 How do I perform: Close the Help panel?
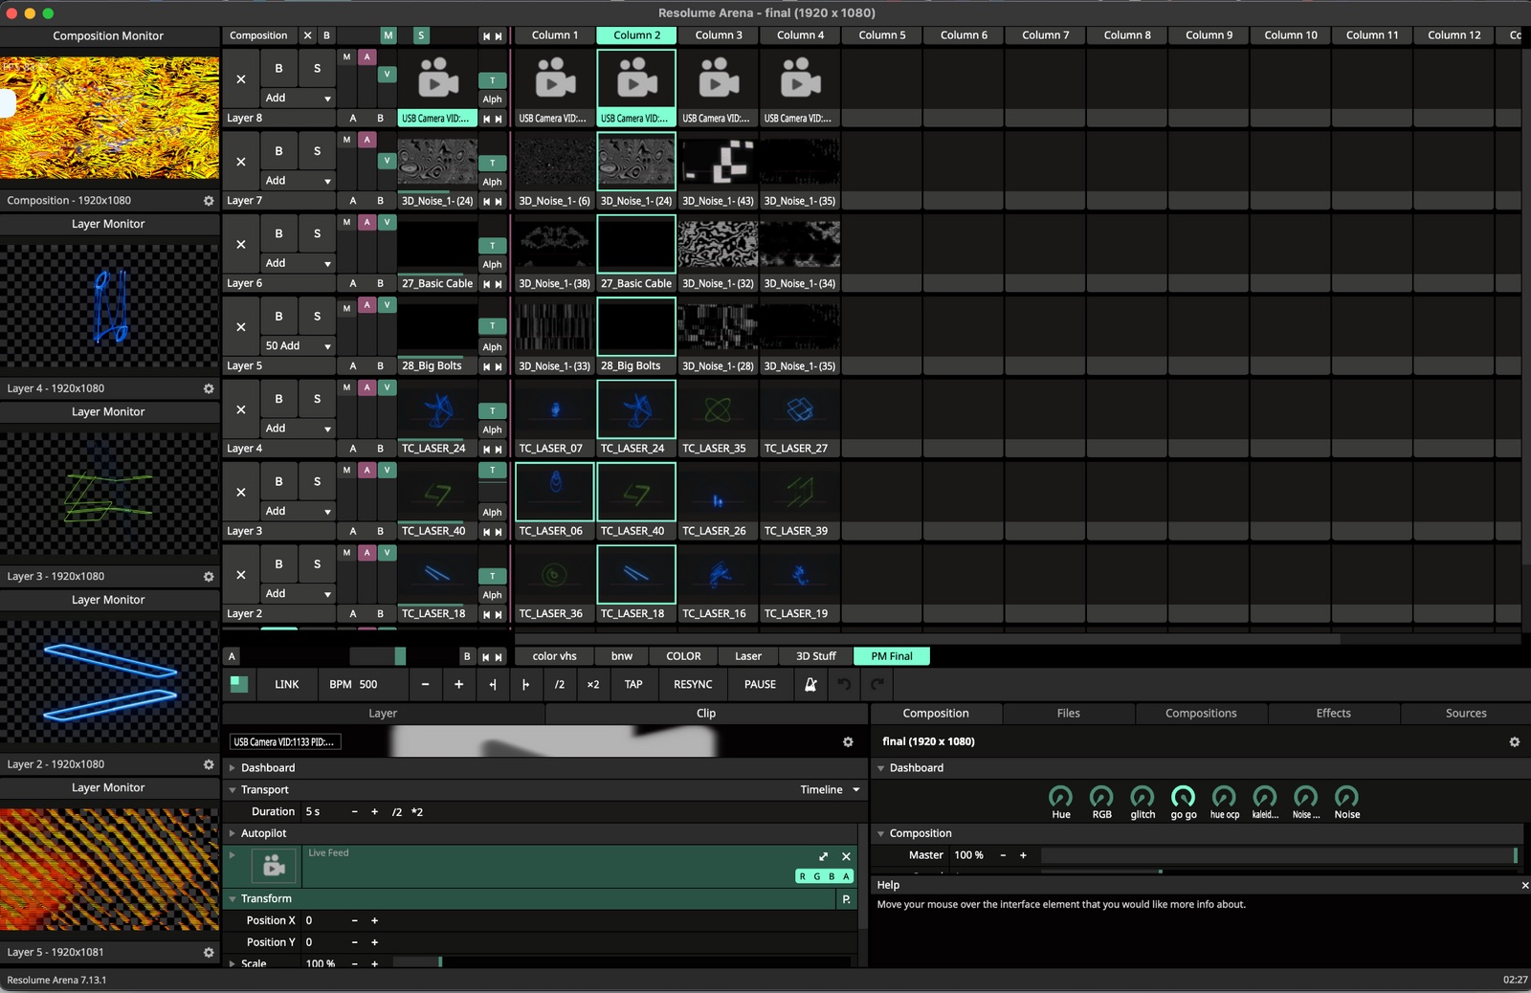tap(1524, 885)
